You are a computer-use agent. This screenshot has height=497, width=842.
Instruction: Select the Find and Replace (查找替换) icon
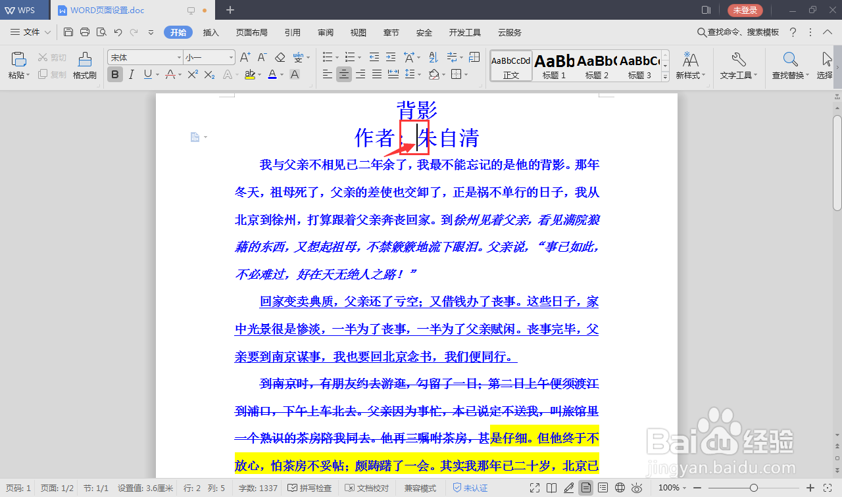789,66
